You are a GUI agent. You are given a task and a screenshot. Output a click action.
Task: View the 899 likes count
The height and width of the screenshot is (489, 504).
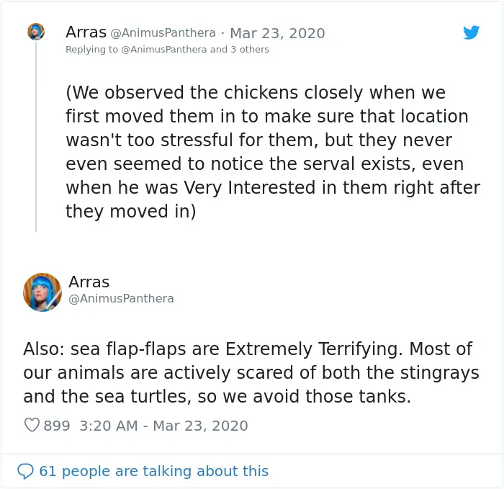coord(57,426)
